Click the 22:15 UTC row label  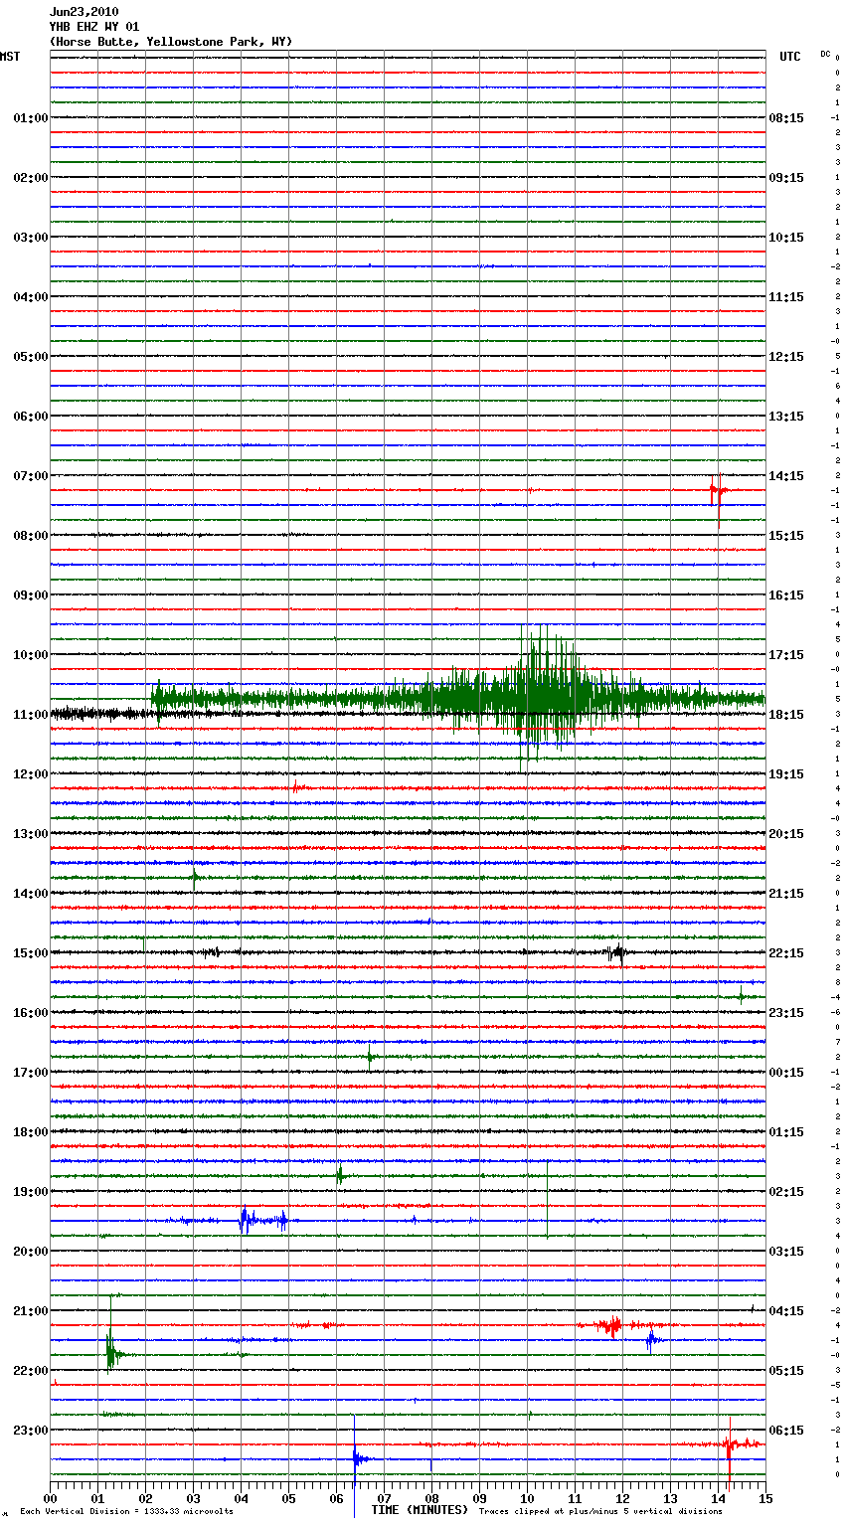click(x=786, y=953)
